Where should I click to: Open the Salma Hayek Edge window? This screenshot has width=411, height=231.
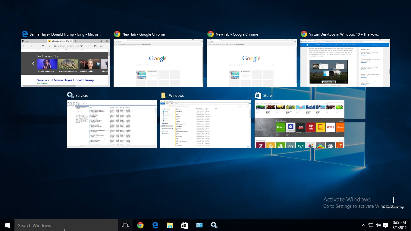[65, 63]
